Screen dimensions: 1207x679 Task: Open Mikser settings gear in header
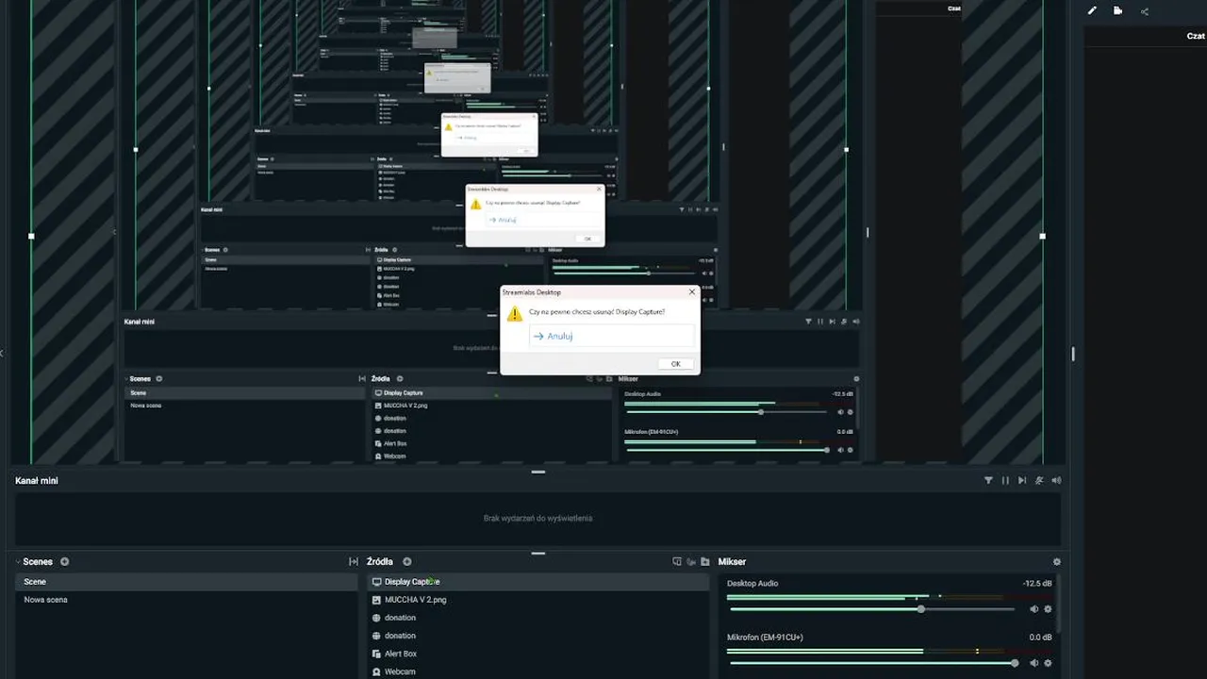click(x=1057, y=561)
